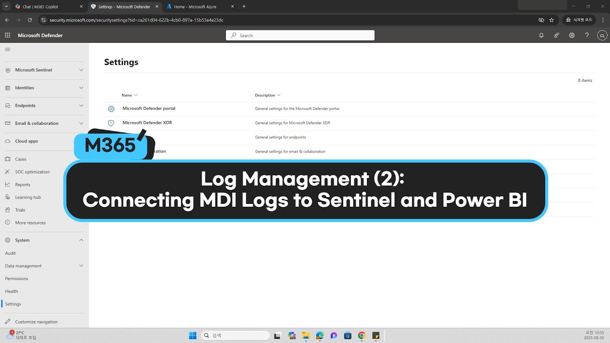Expand the Microsoft Sentinel section chevron
The height and width of the screenshot is (343, 610).
81,70
